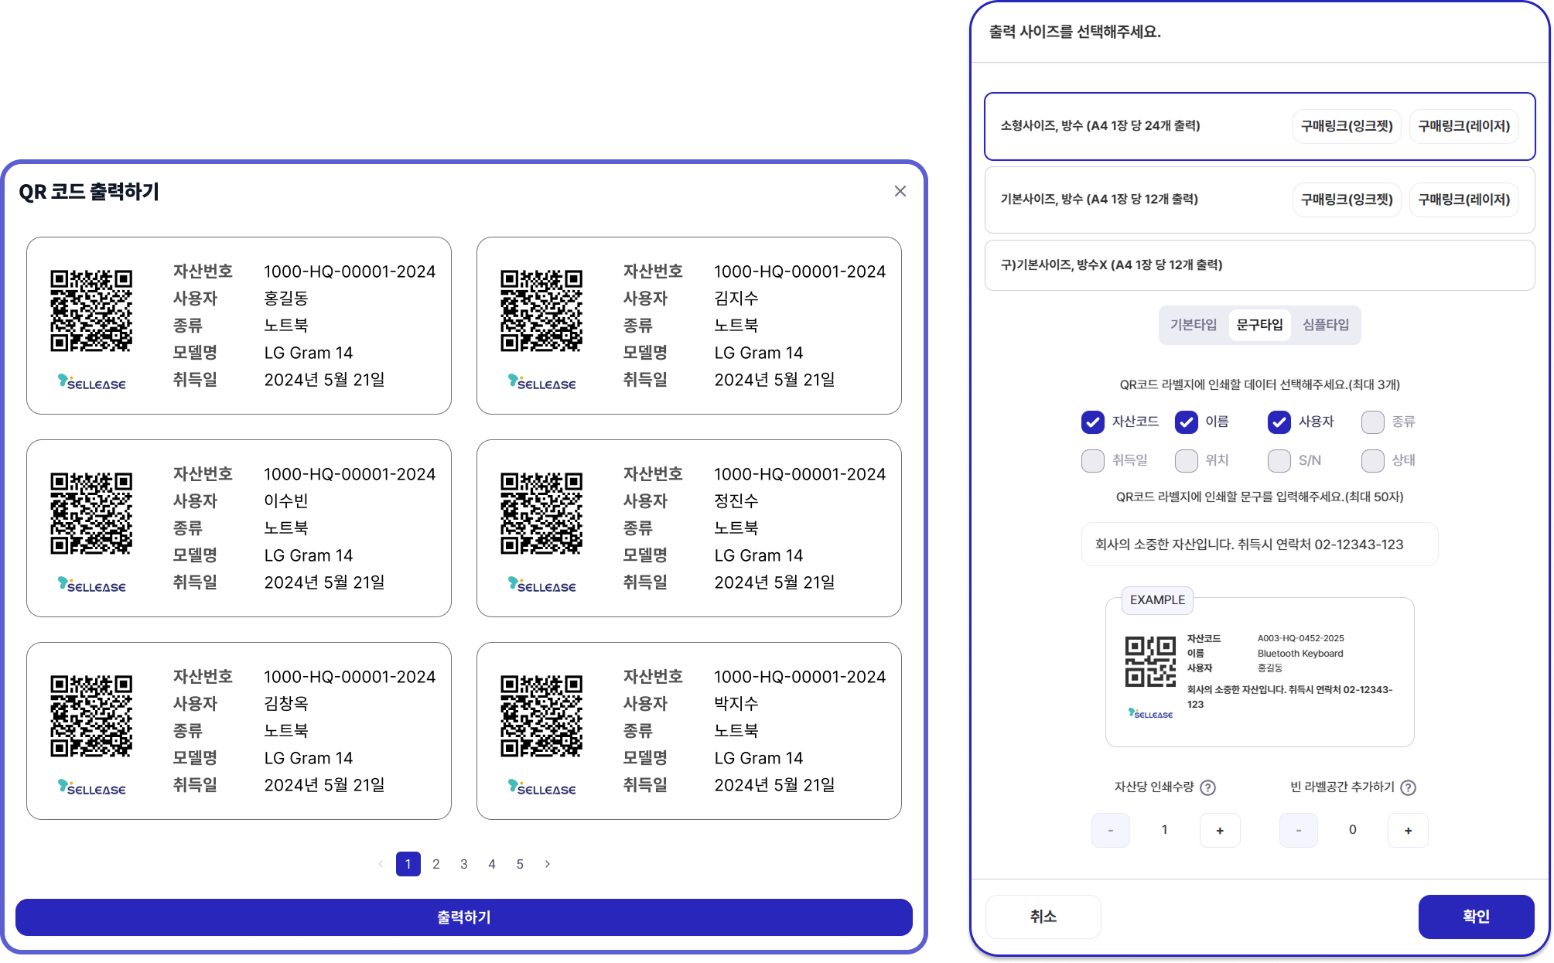The image size is (1554, 963).
Task: Click help icon next to 빈 라벨공간 추가하기
Action: pos(1408,787)
